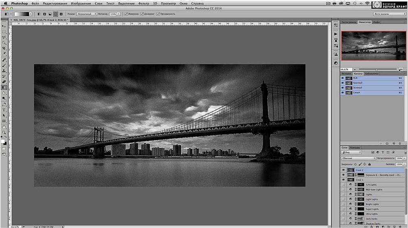Open the Фильтр menu

143,3
